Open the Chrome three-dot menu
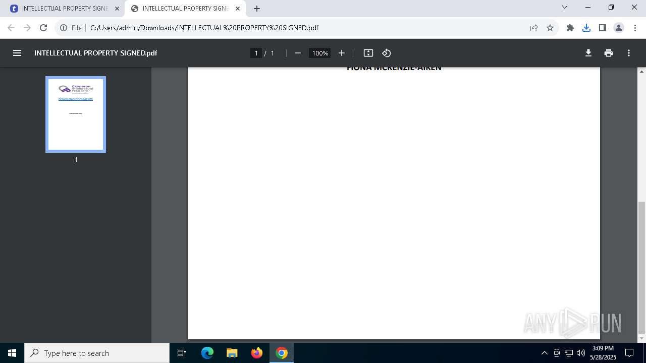The width and height of the screenshot is (646, 363). point(635,28)
